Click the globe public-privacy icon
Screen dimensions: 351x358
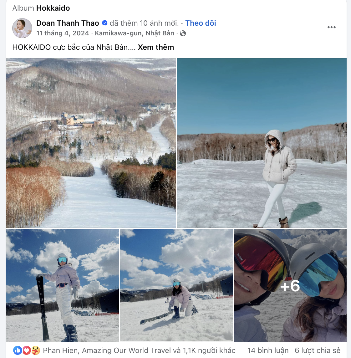point(183,33)
